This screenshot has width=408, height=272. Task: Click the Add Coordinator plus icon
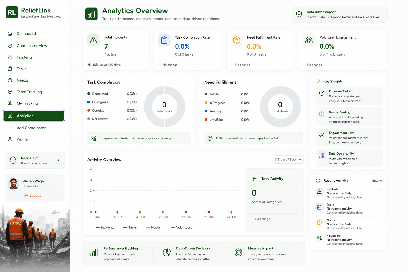pos(10,128)
